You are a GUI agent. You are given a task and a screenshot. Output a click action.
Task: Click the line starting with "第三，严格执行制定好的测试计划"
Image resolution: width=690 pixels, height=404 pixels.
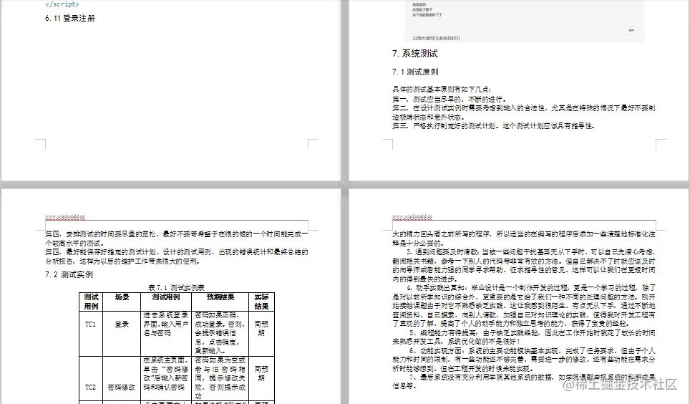(494, 126)
